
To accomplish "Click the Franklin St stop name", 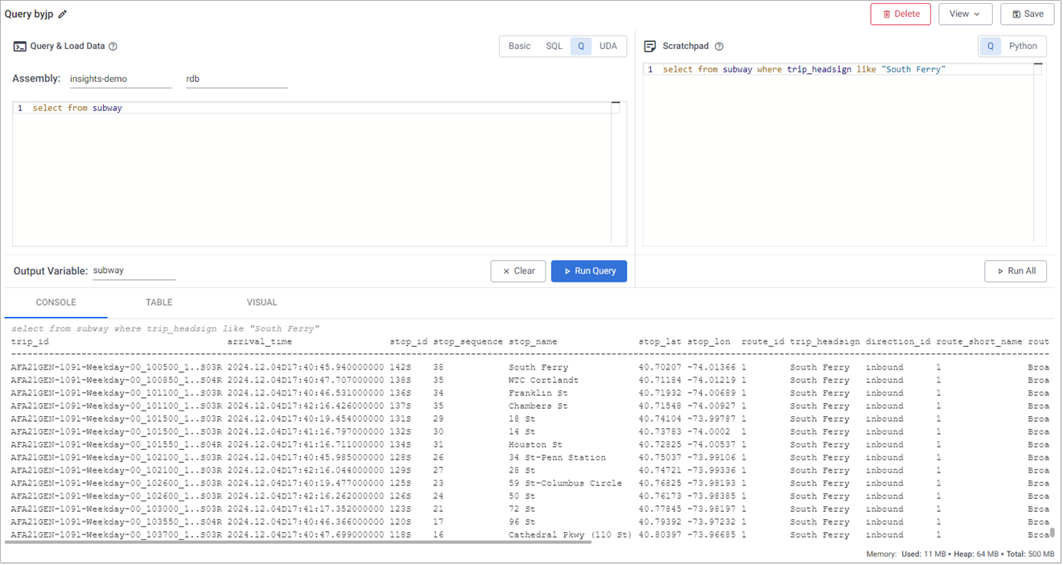I will (538, 394).
